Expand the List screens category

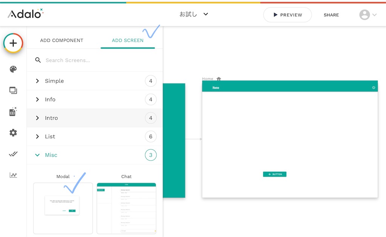(x=95, y=136)
